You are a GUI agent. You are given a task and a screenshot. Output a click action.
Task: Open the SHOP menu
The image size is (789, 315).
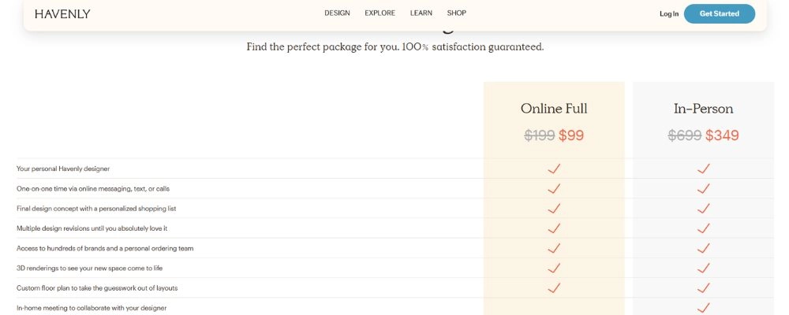coord(456,13)
